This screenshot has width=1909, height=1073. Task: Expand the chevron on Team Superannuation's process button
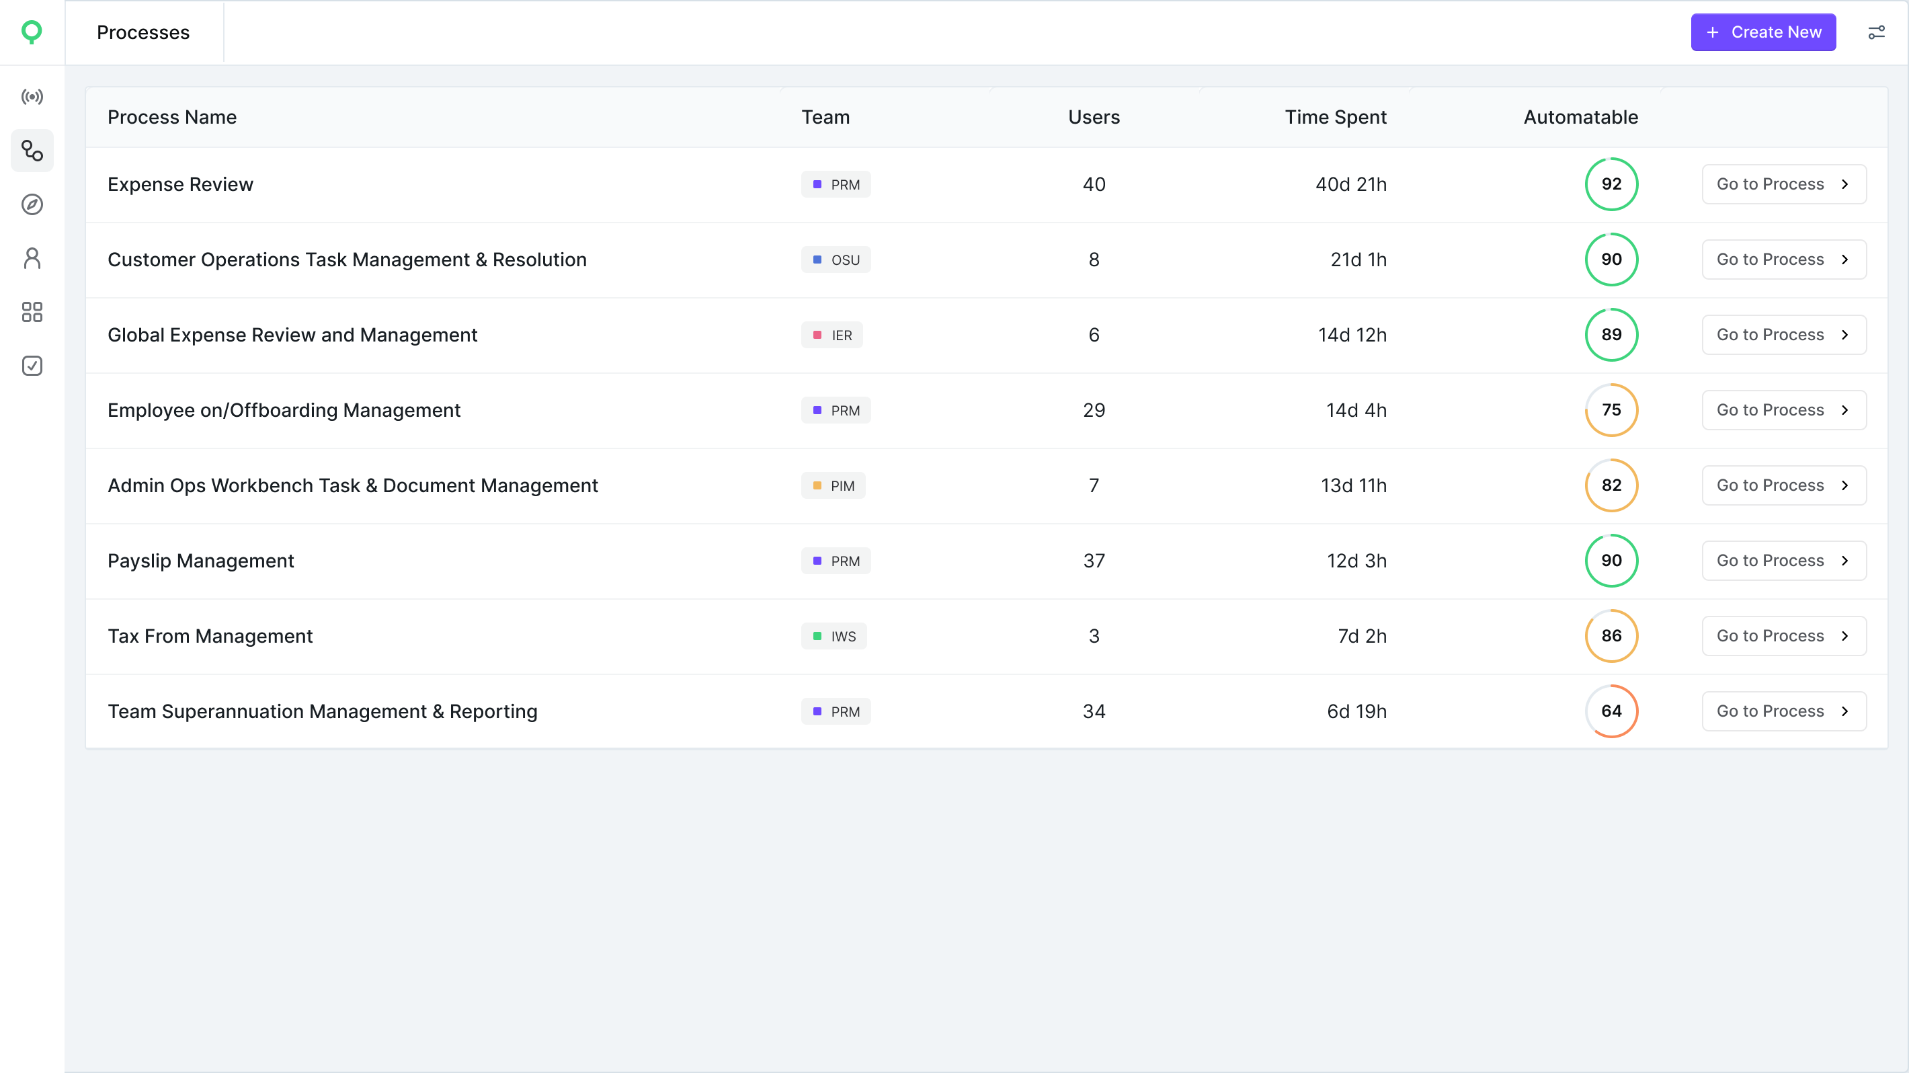point(1845,711)
